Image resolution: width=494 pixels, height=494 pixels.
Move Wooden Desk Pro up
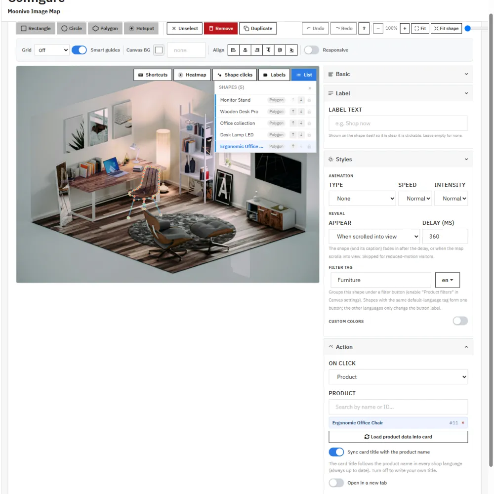pyautogui.click(x=293, y=112)
